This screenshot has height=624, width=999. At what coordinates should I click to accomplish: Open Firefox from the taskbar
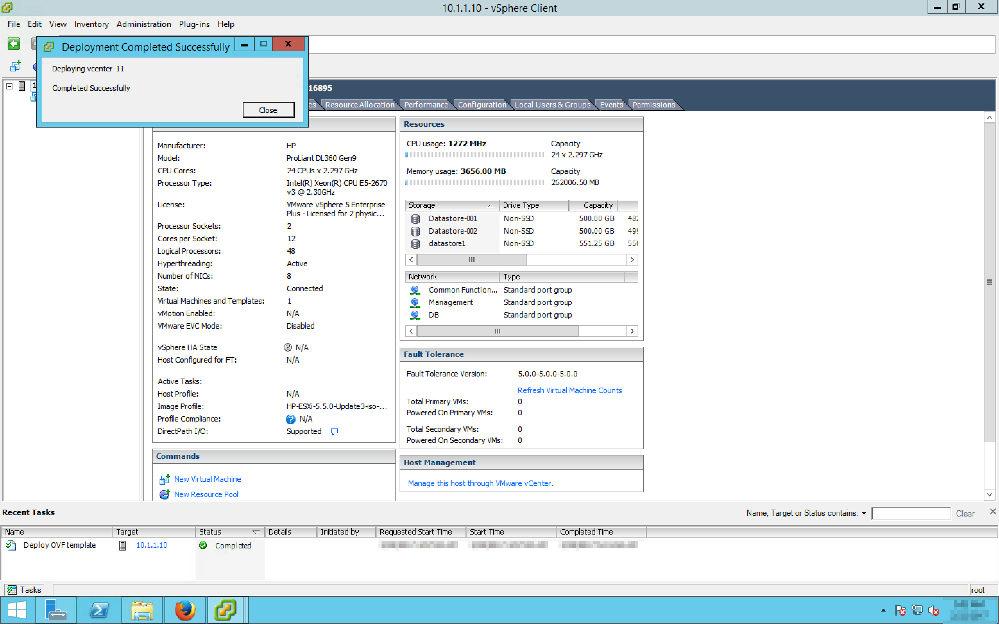(185, 610)
